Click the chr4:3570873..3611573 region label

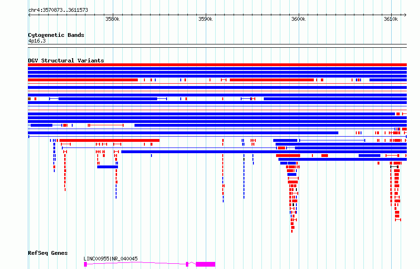58,10
